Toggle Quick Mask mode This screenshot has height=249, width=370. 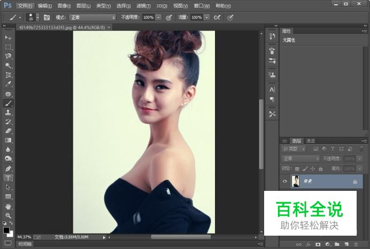(8, 243)
